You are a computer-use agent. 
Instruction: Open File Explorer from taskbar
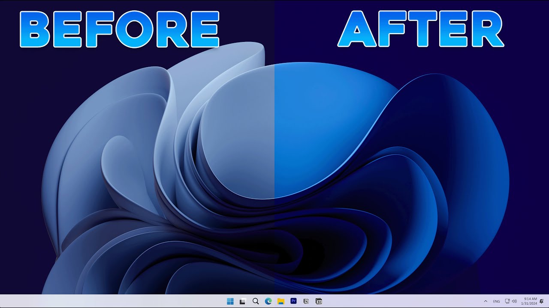click(x=281, y=301)
